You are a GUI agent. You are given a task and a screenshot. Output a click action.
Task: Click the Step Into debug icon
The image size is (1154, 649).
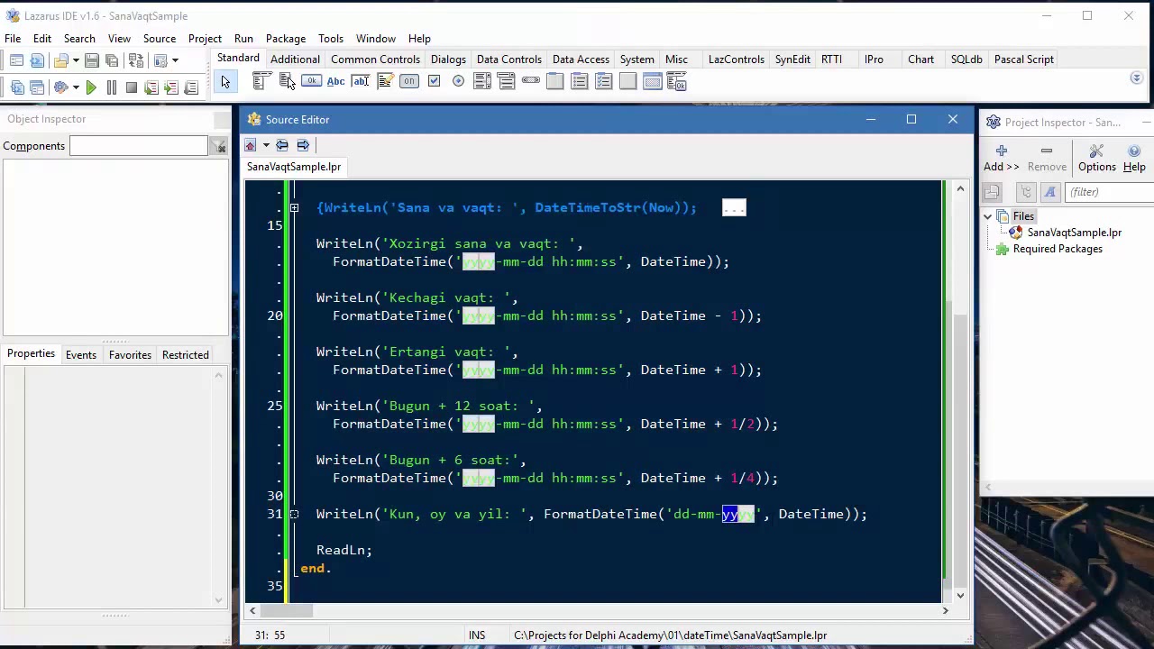pyautogui.click(x=151, y=87)
